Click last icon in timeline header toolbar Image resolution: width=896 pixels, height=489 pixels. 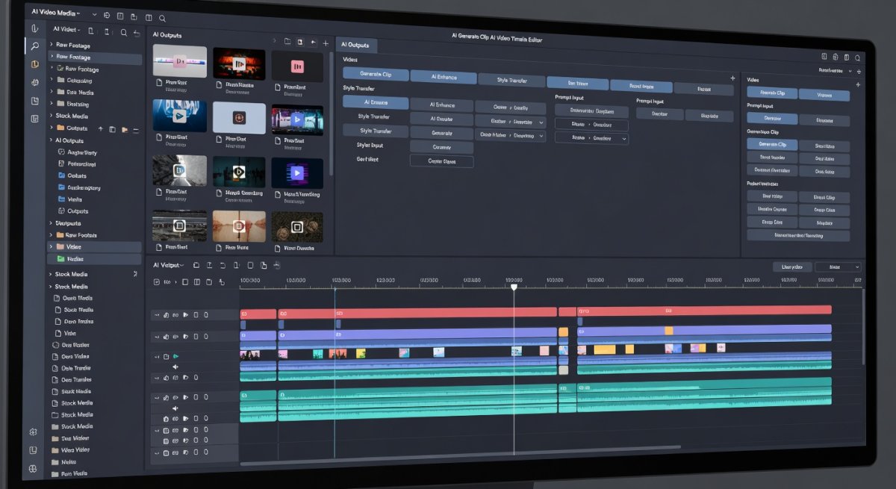tap(277, 265)
